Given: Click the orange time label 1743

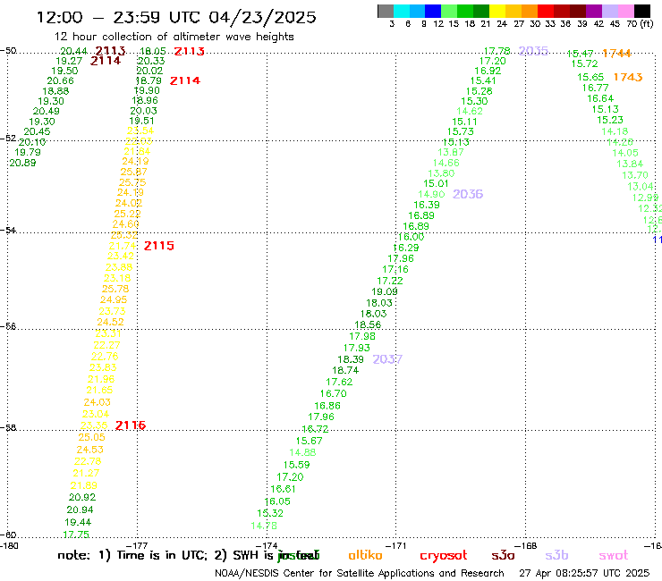Looking at the screenshot, I should 628,77.
